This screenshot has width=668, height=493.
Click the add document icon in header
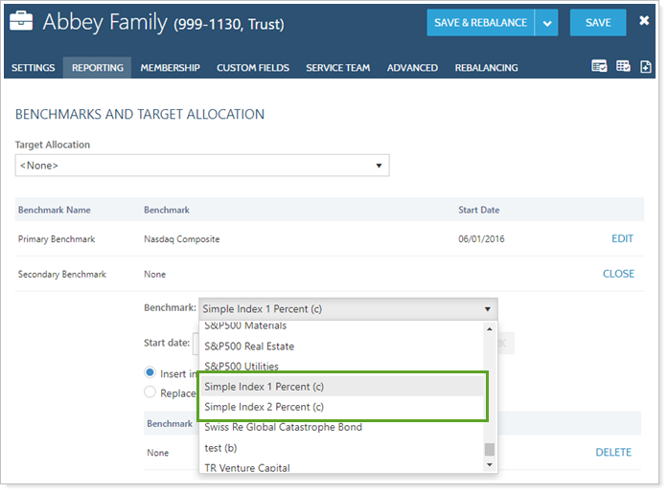646,67
